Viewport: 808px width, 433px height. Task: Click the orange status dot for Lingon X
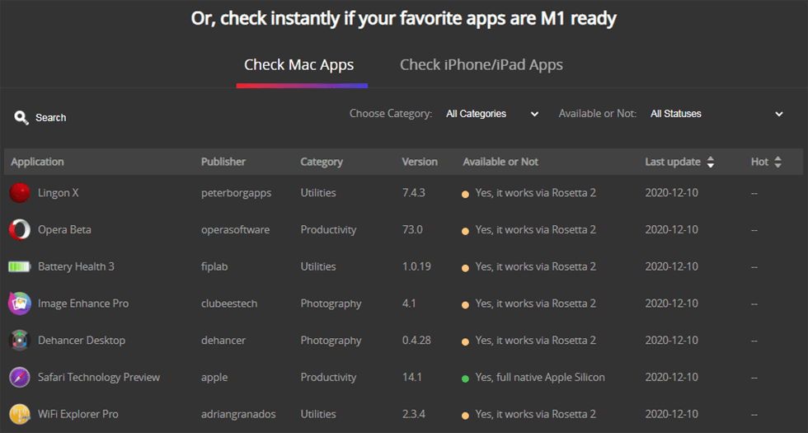[x=465, y=195]
